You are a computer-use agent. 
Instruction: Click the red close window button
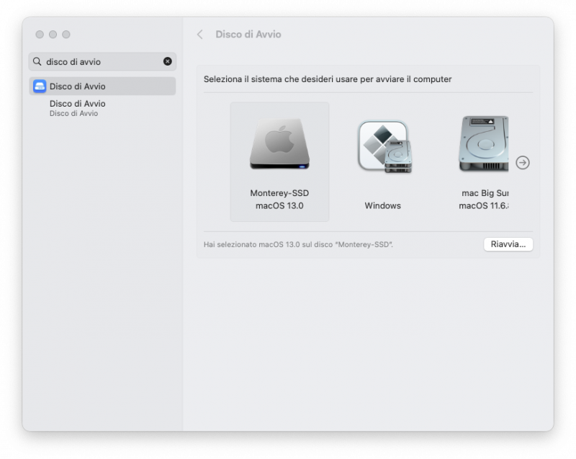[40, 34]
